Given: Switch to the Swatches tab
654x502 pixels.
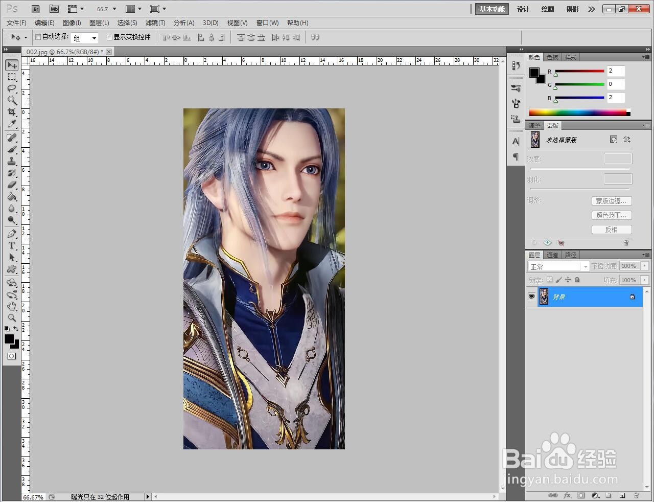Looking at the screenshot, I should click(x=552, y=57).
